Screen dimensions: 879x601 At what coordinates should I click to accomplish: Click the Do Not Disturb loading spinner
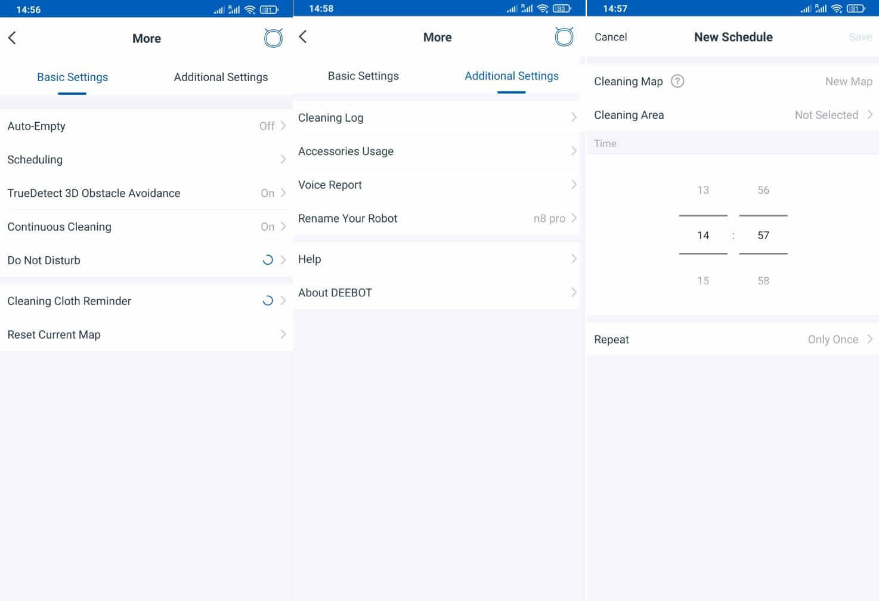(x=268, y=260)
